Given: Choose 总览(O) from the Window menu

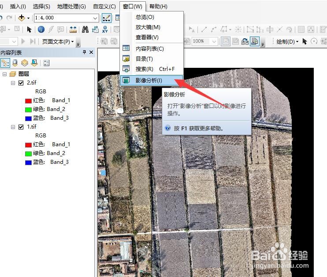Looking at the screenshot, I should (152, 17).
